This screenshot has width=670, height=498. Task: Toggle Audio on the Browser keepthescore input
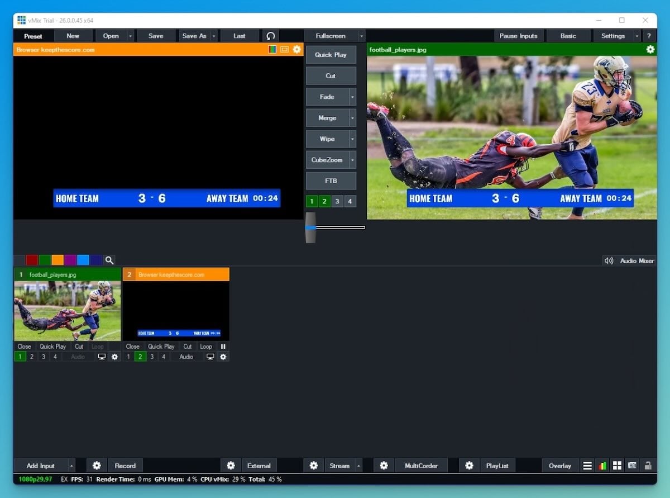(186, 357)
